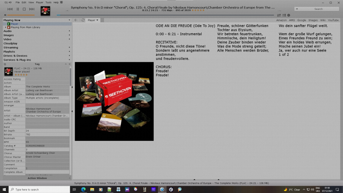
Task: Expand the Playlists section
Action: tap(69, 51)
